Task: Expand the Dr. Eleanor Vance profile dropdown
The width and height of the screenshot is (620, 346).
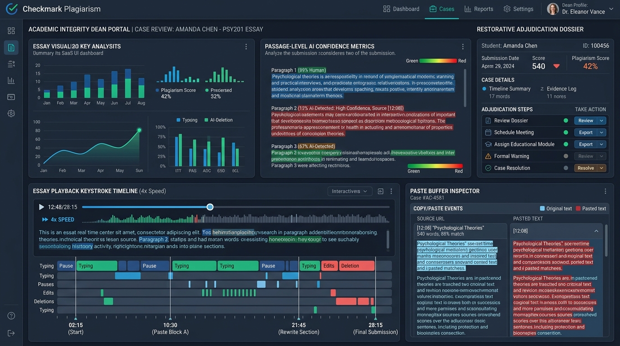Action: click(611, 9)
